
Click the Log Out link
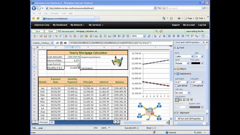(x=202, y=25)
